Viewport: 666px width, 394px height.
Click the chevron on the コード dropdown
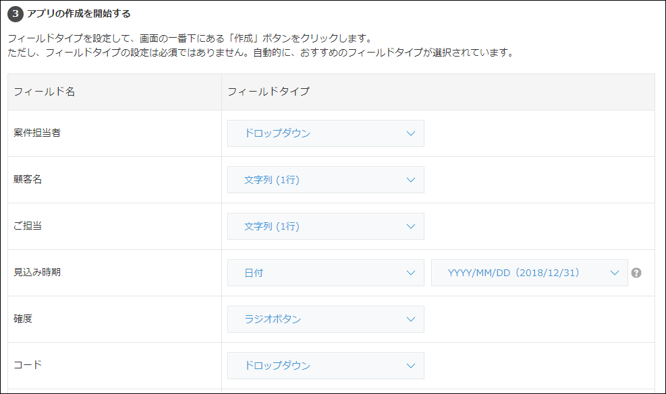click(x=412, y=366)
